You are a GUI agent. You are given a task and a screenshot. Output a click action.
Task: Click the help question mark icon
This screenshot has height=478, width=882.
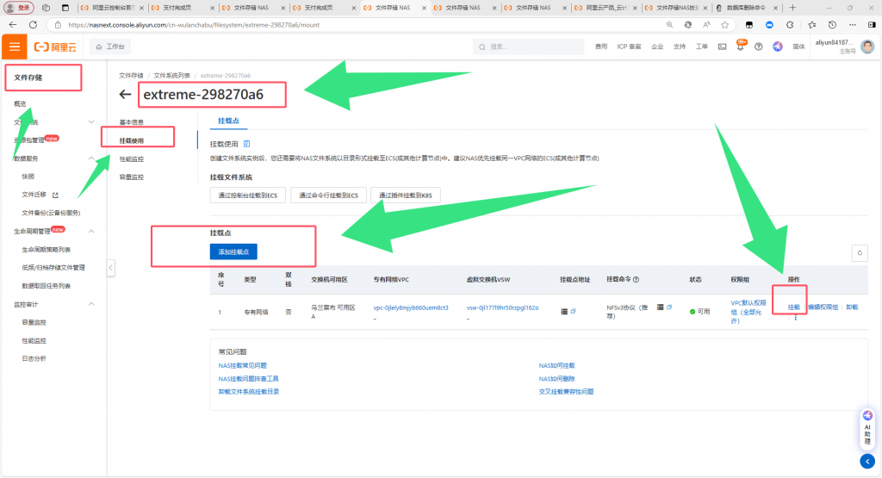pyautogui.click(x=758, y=47)
